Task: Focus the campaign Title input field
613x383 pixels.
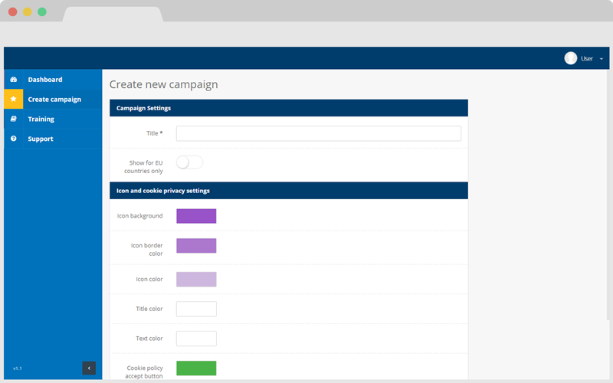Action: 318,133
